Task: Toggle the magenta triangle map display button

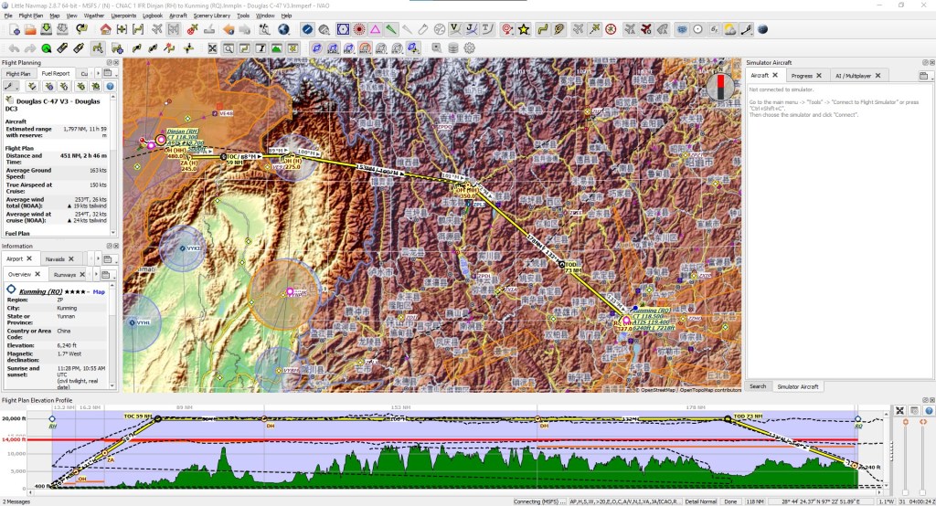Action: (x=375, y=29)
